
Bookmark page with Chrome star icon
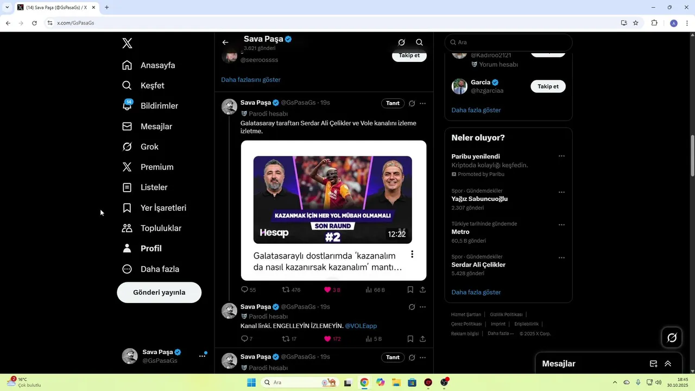pyautogui.click(x=635, y=23)
